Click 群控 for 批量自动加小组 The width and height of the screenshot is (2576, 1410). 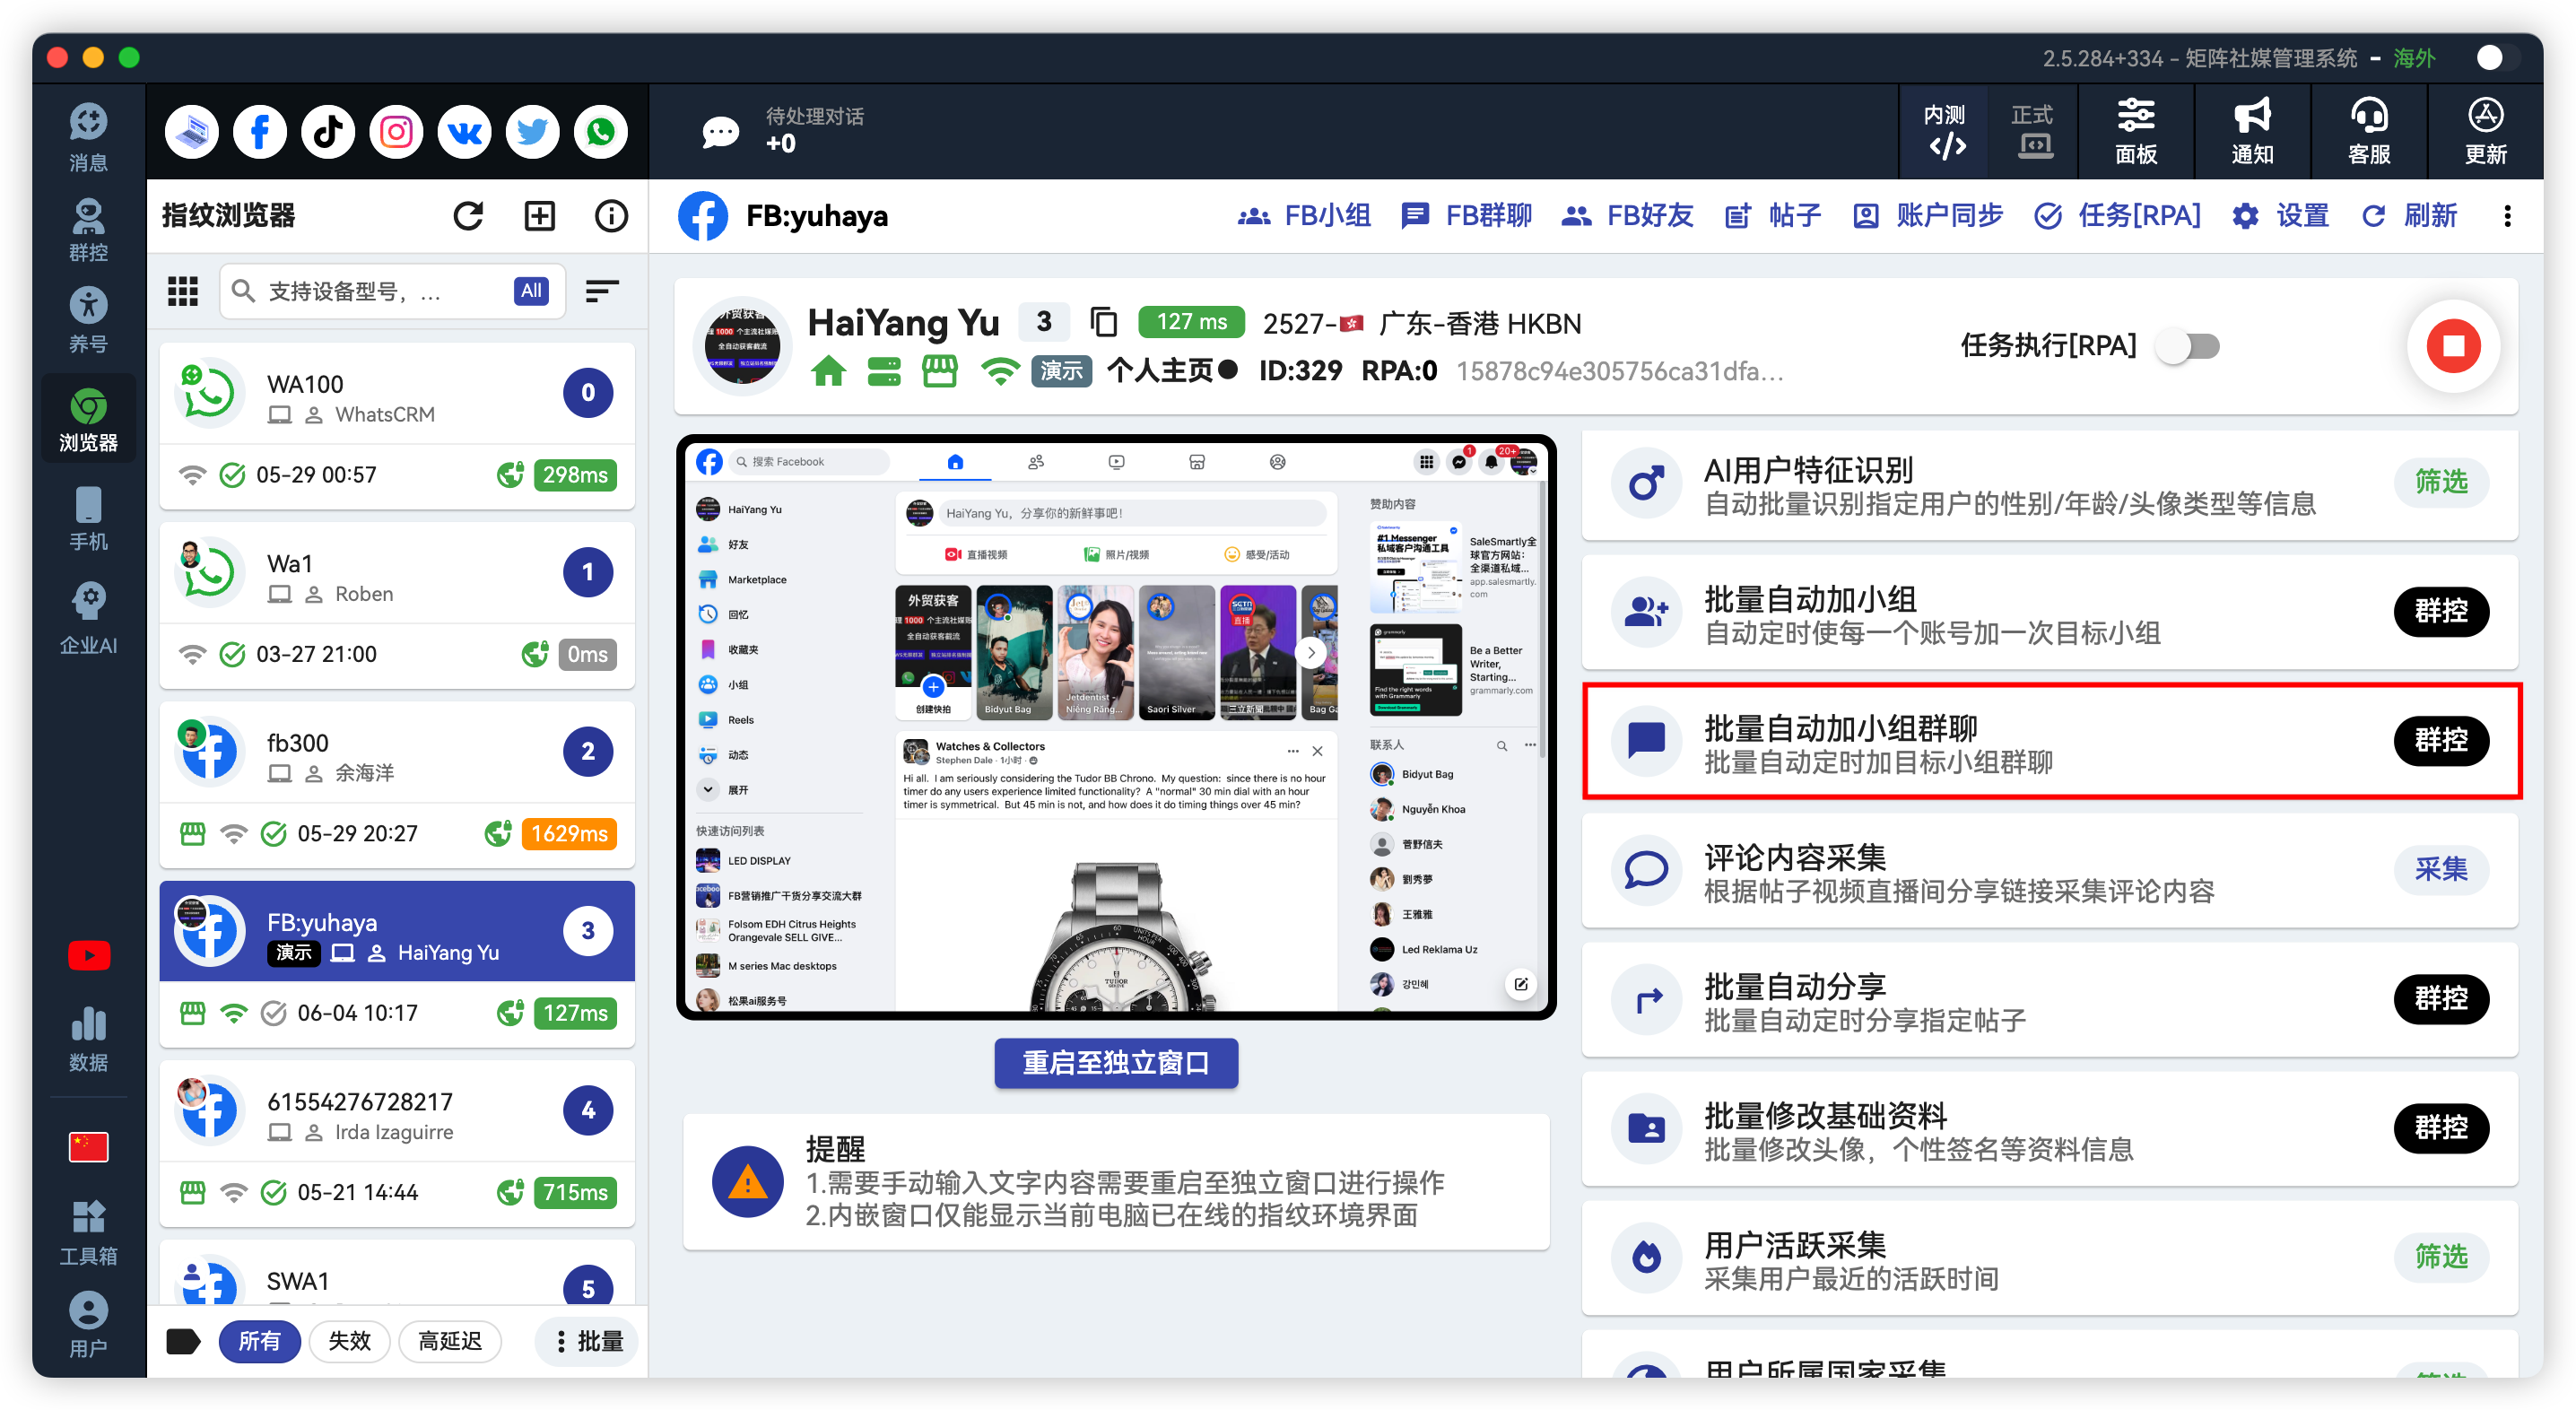tap(2441, 611)
